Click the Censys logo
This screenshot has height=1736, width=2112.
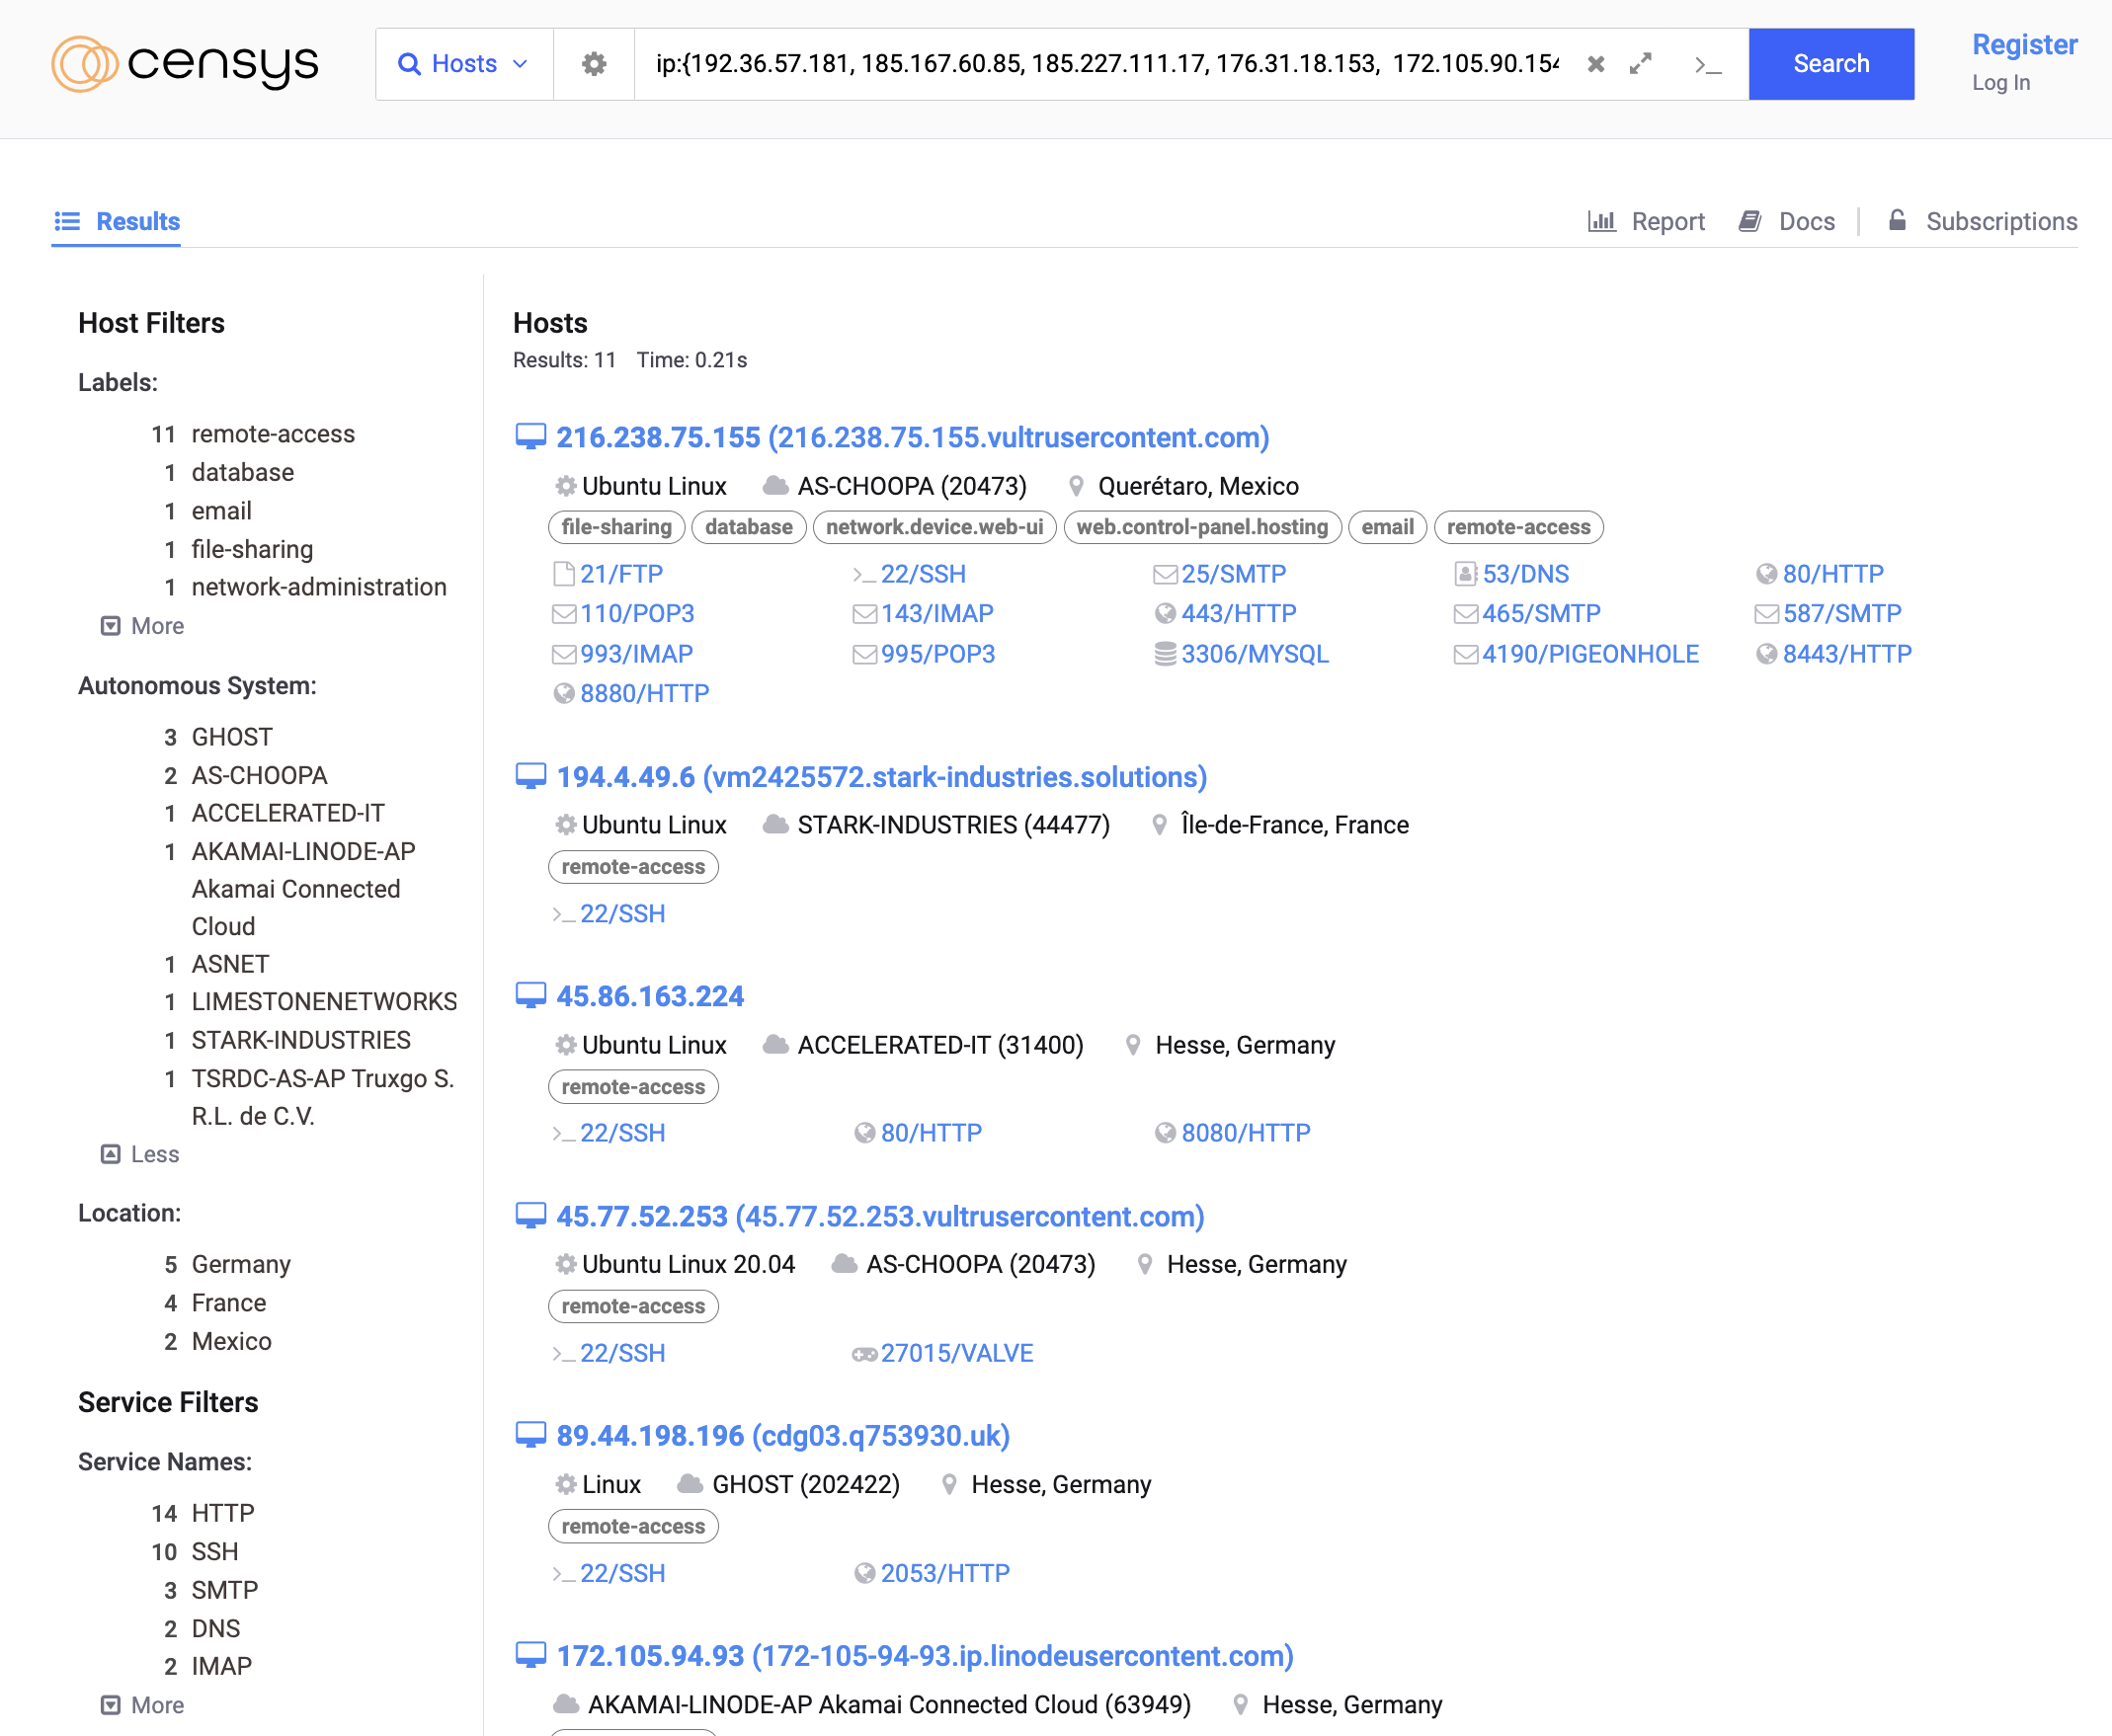(185, 64)
